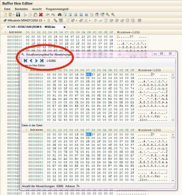Click the upper hex pane vertical scrollbar

click(x=173, y=97)
